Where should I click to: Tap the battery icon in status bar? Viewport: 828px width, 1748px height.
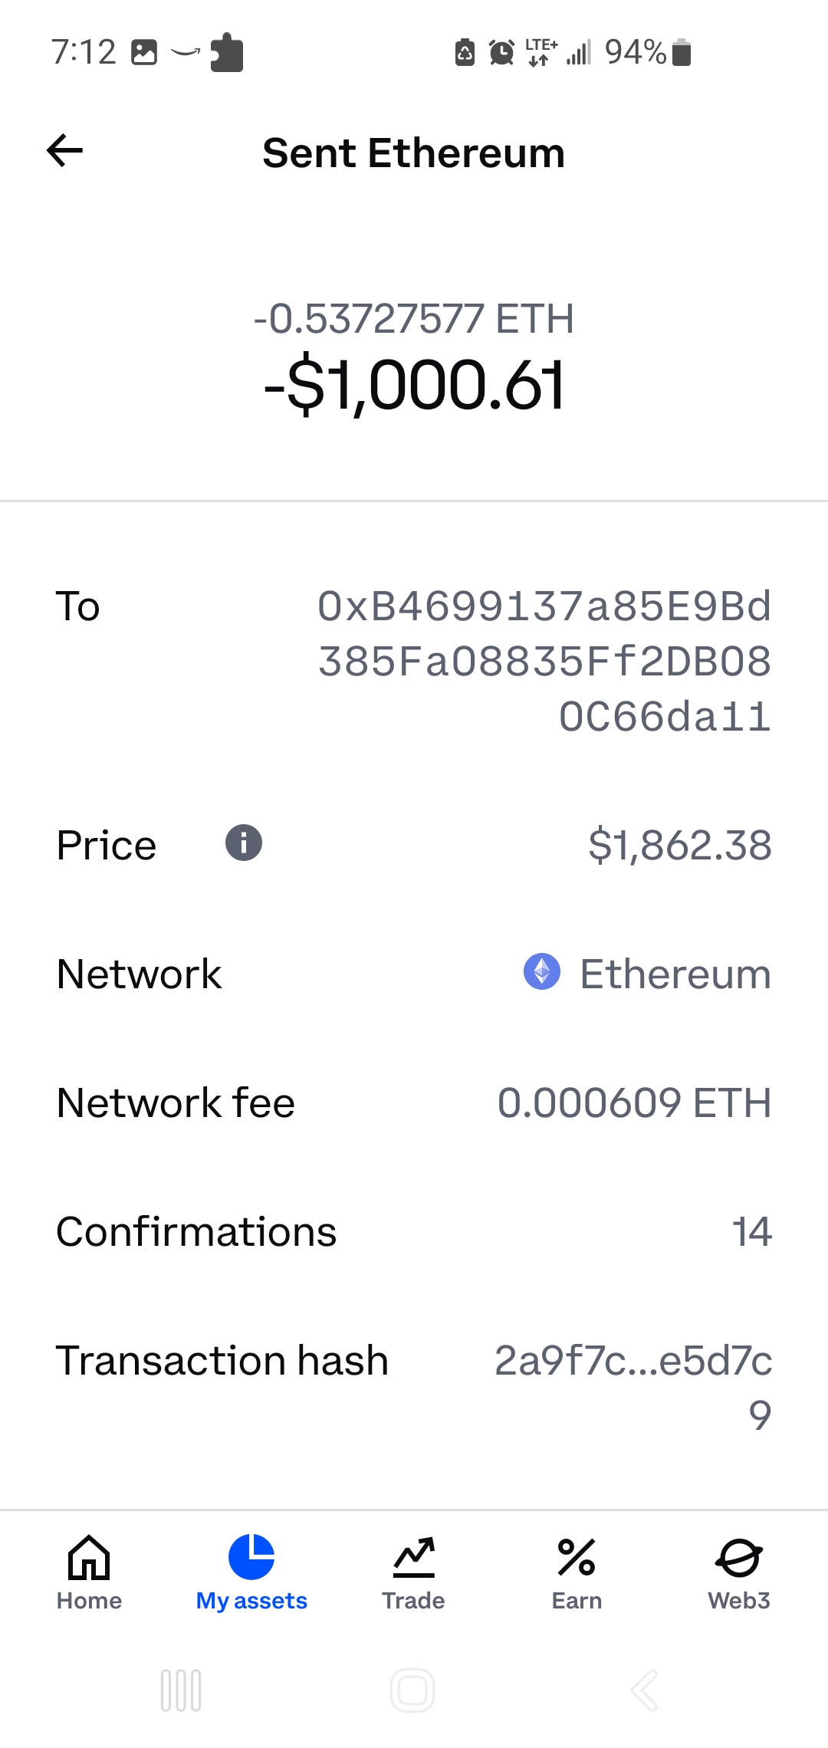coord(682,53)
